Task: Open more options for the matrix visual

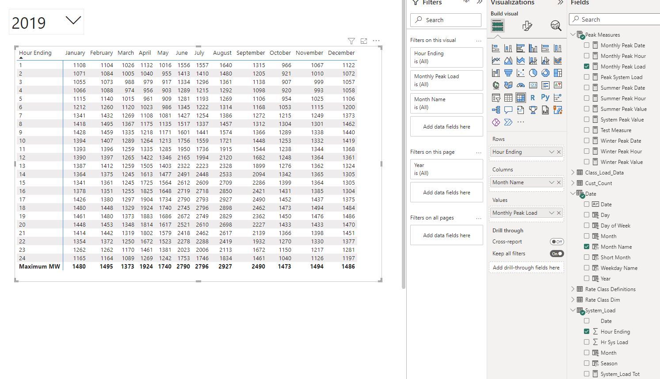Action: (x=376, y=41)
